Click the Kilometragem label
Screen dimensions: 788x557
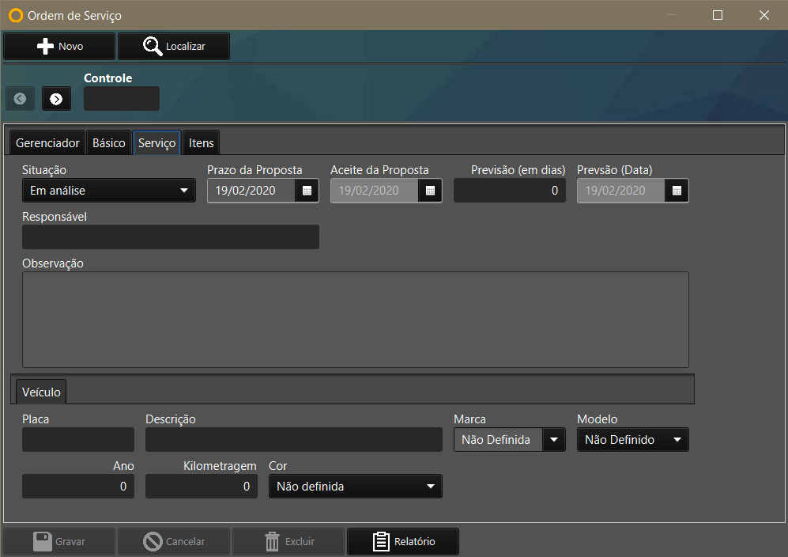coord(220,466)
